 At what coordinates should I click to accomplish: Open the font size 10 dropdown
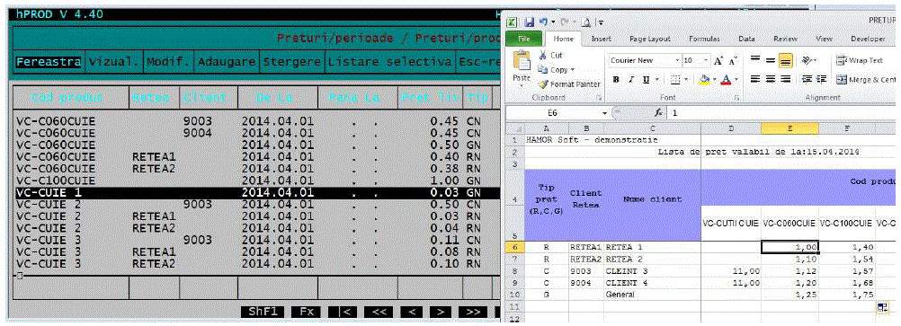point(706,60)
